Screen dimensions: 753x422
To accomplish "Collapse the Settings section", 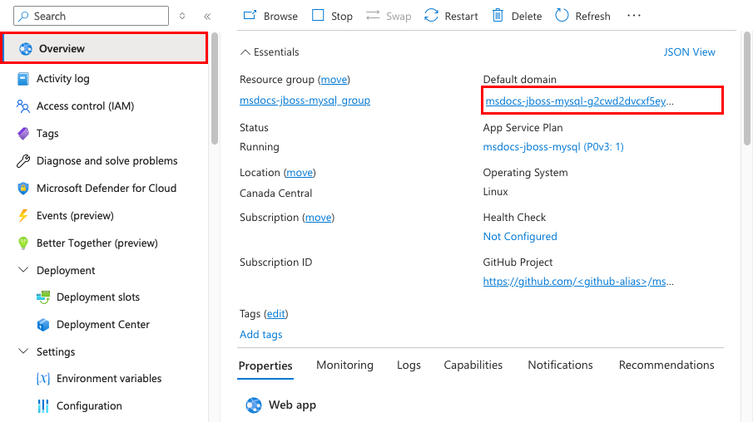I will [x=23, y=352].
